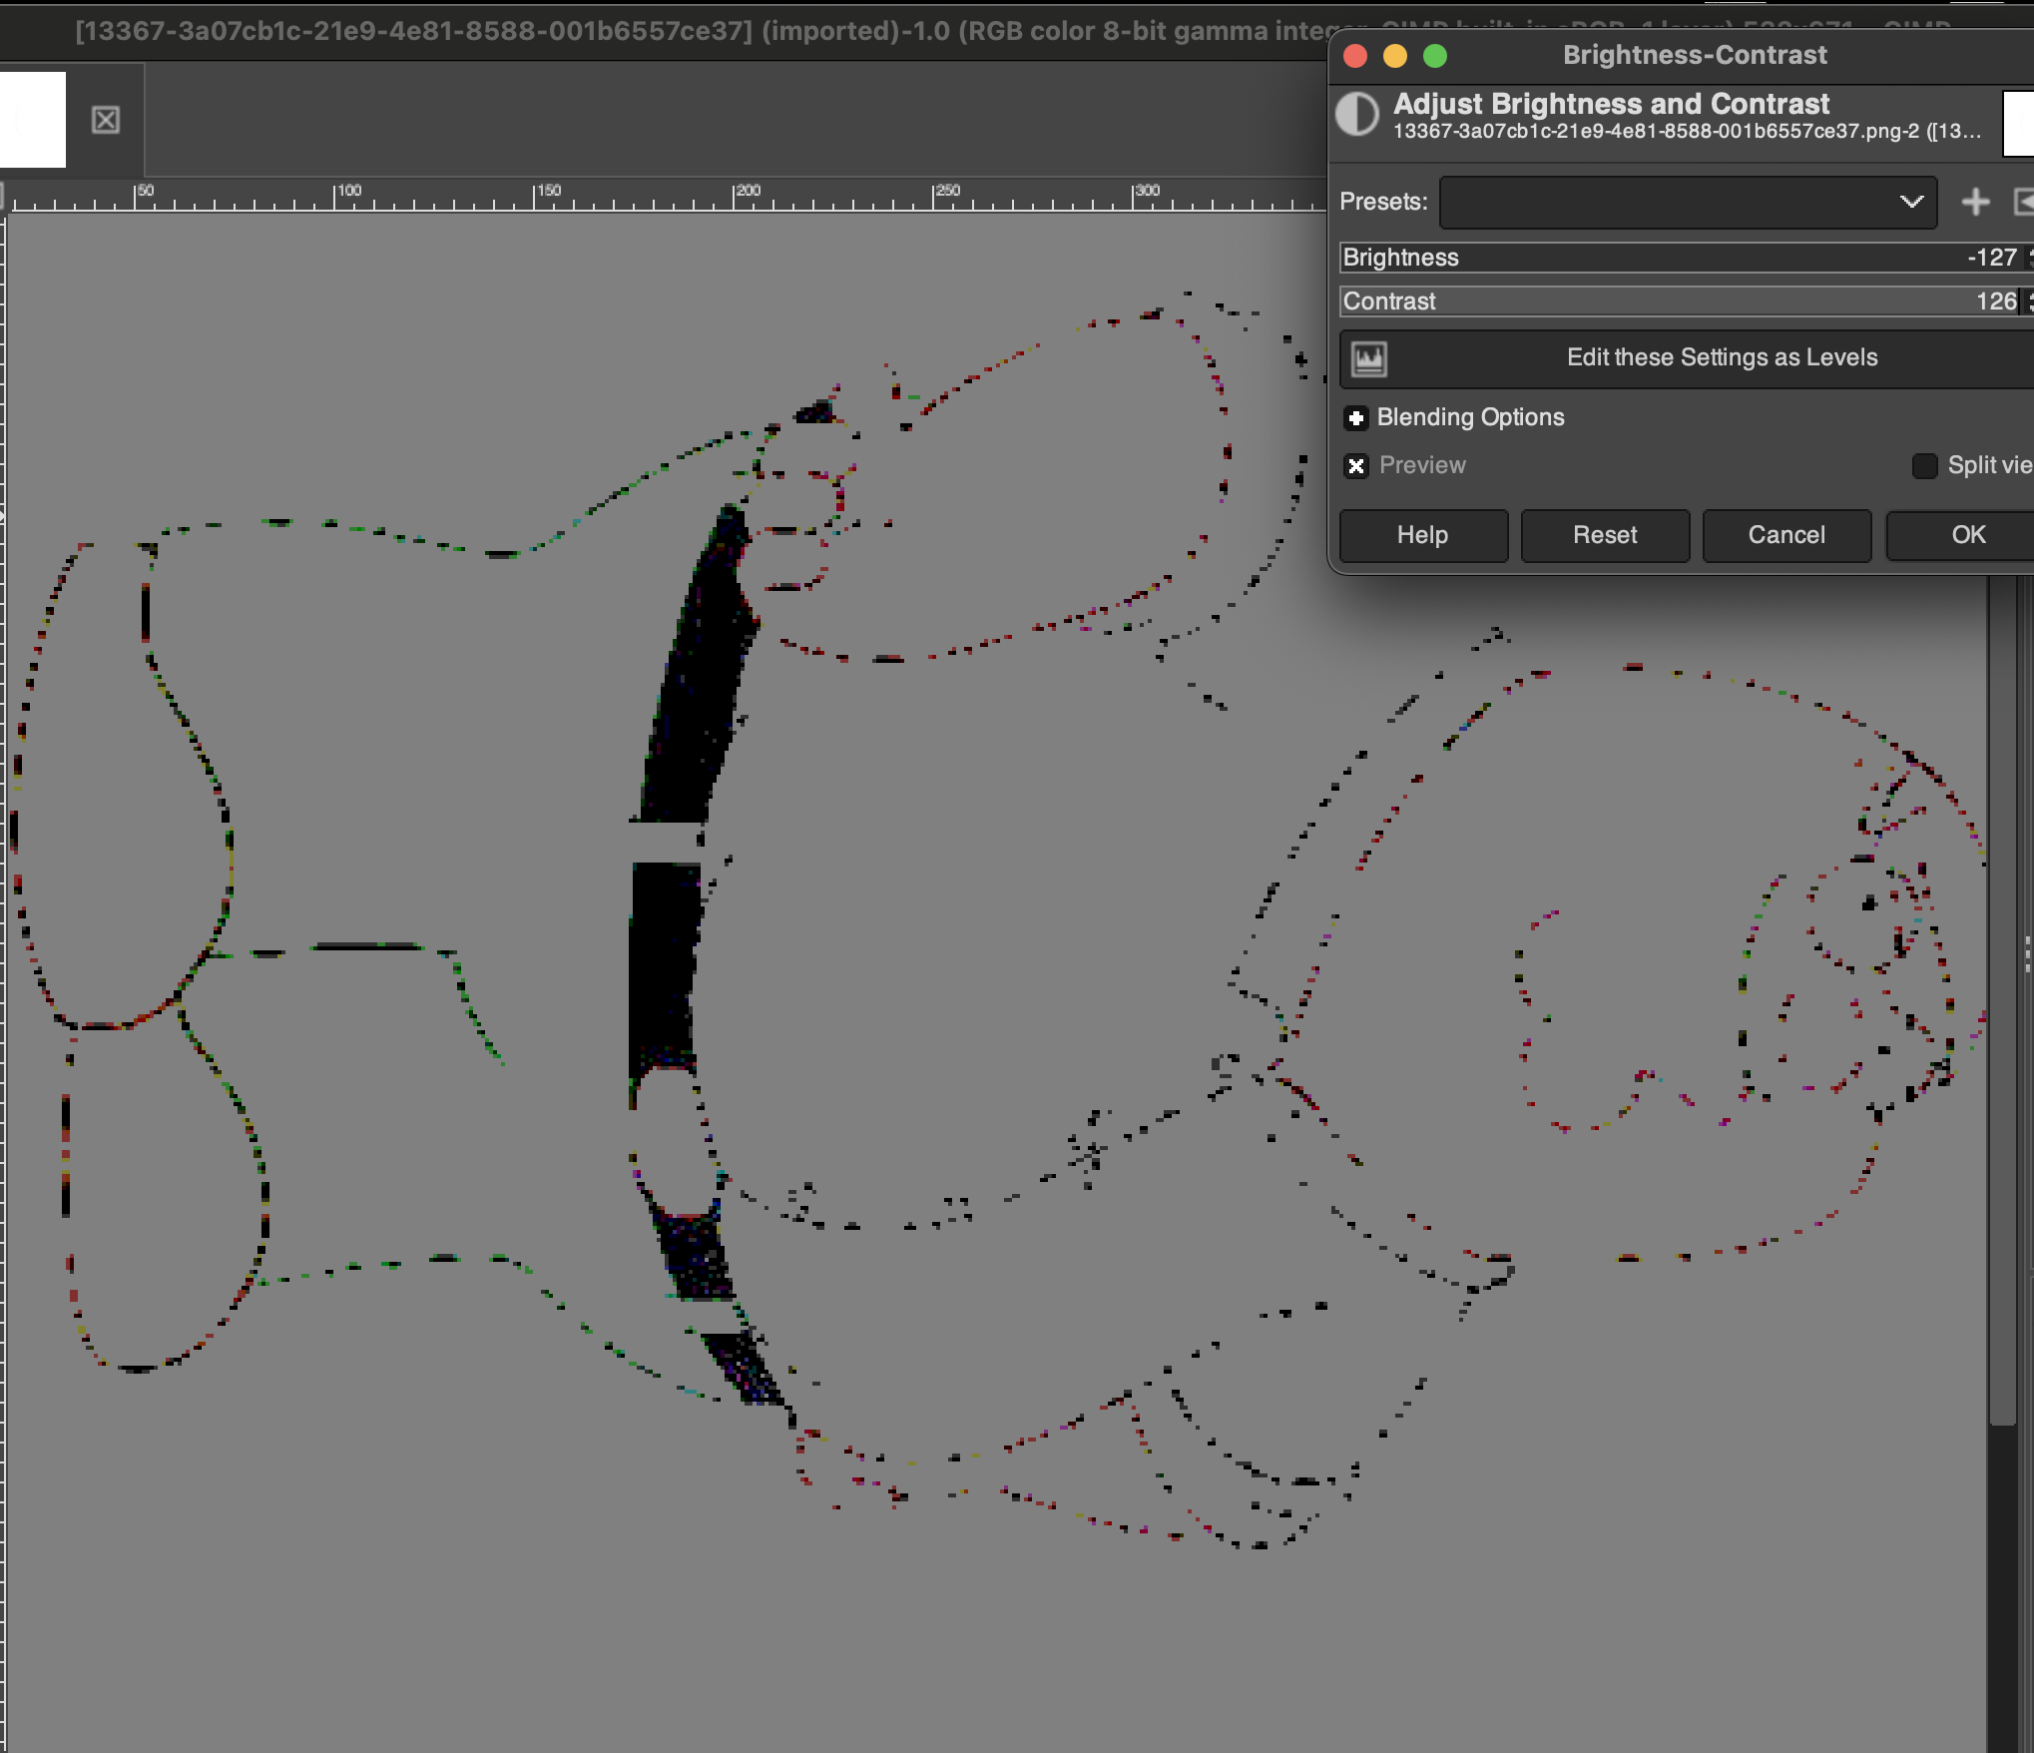Toggle the Preview checkbox

pyautogui.click(x=1356, y=466)
